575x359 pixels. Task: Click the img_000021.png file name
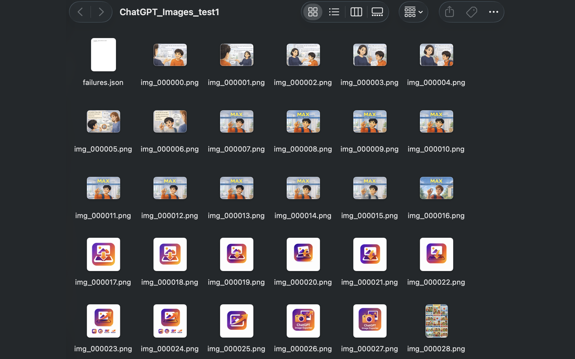coord(370,282)
